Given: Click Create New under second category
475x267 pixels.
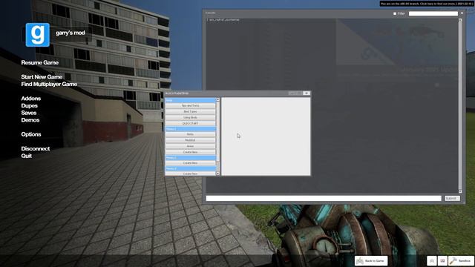Looking at the screenshot, I should (190, 152).
